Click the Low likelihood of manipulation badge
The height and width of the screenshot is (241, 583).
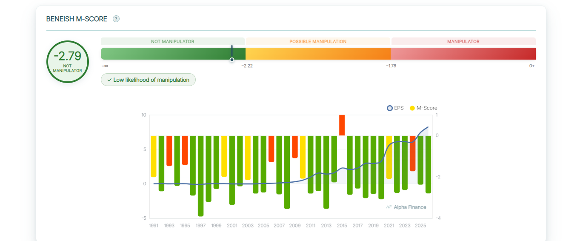tap(148, 80)
